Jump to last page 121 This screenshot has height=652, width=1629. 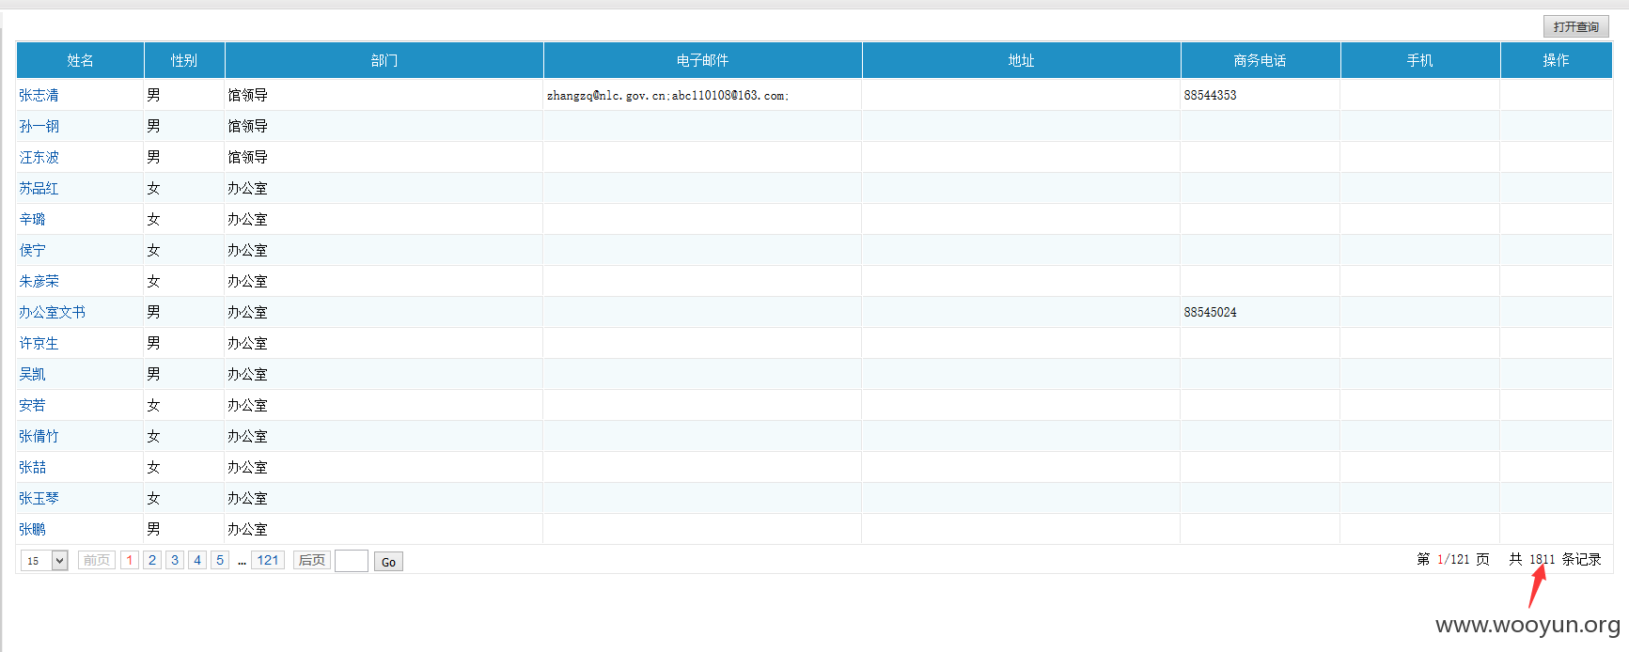point(268,560)
